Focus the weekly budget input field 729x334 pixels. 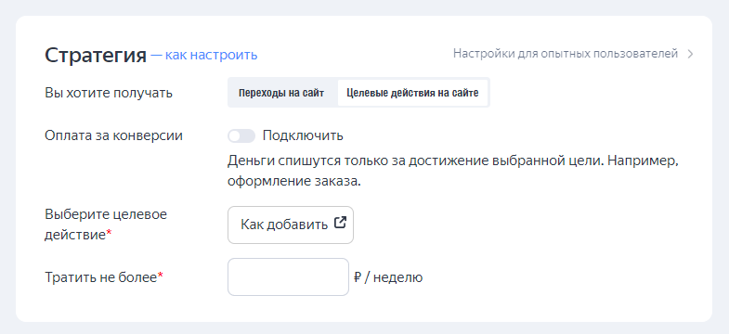coord(288,276)
